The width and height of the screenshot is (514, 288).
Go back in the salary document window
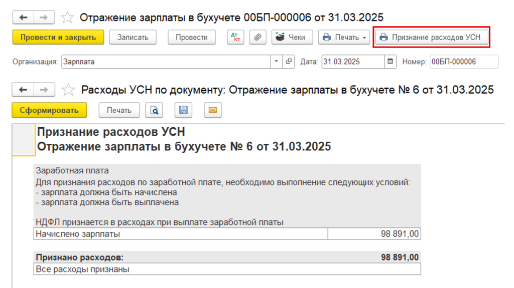tap(23, 18)
